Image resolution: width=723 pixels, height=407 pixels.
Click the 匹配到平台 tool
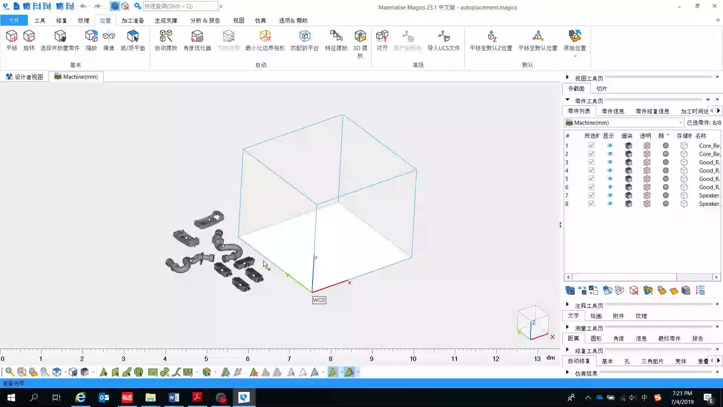click(x=305, y=40)
